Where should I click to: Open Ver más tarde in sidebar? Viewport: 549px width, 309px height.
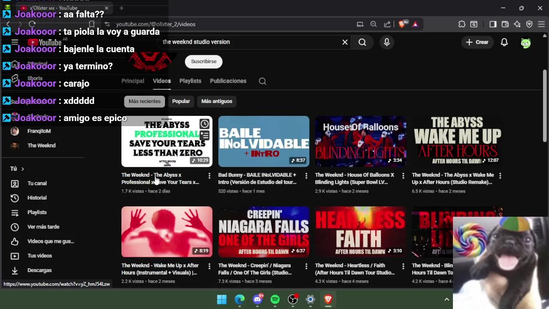pyautogui.click(x=43, y=227)
